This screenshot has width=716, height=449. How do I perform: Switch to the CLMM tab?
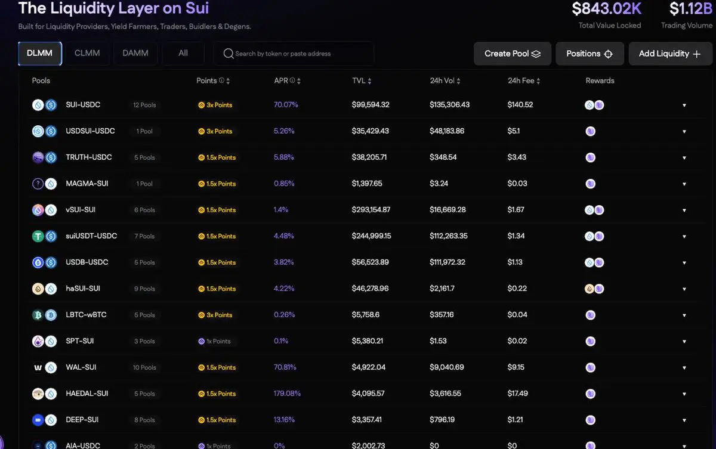coord(87,53)
